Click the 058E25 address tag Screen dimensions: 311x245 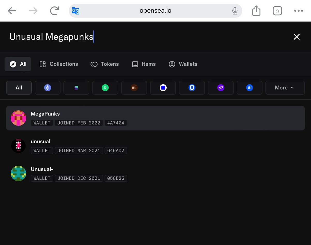click(x=116, y=178)
